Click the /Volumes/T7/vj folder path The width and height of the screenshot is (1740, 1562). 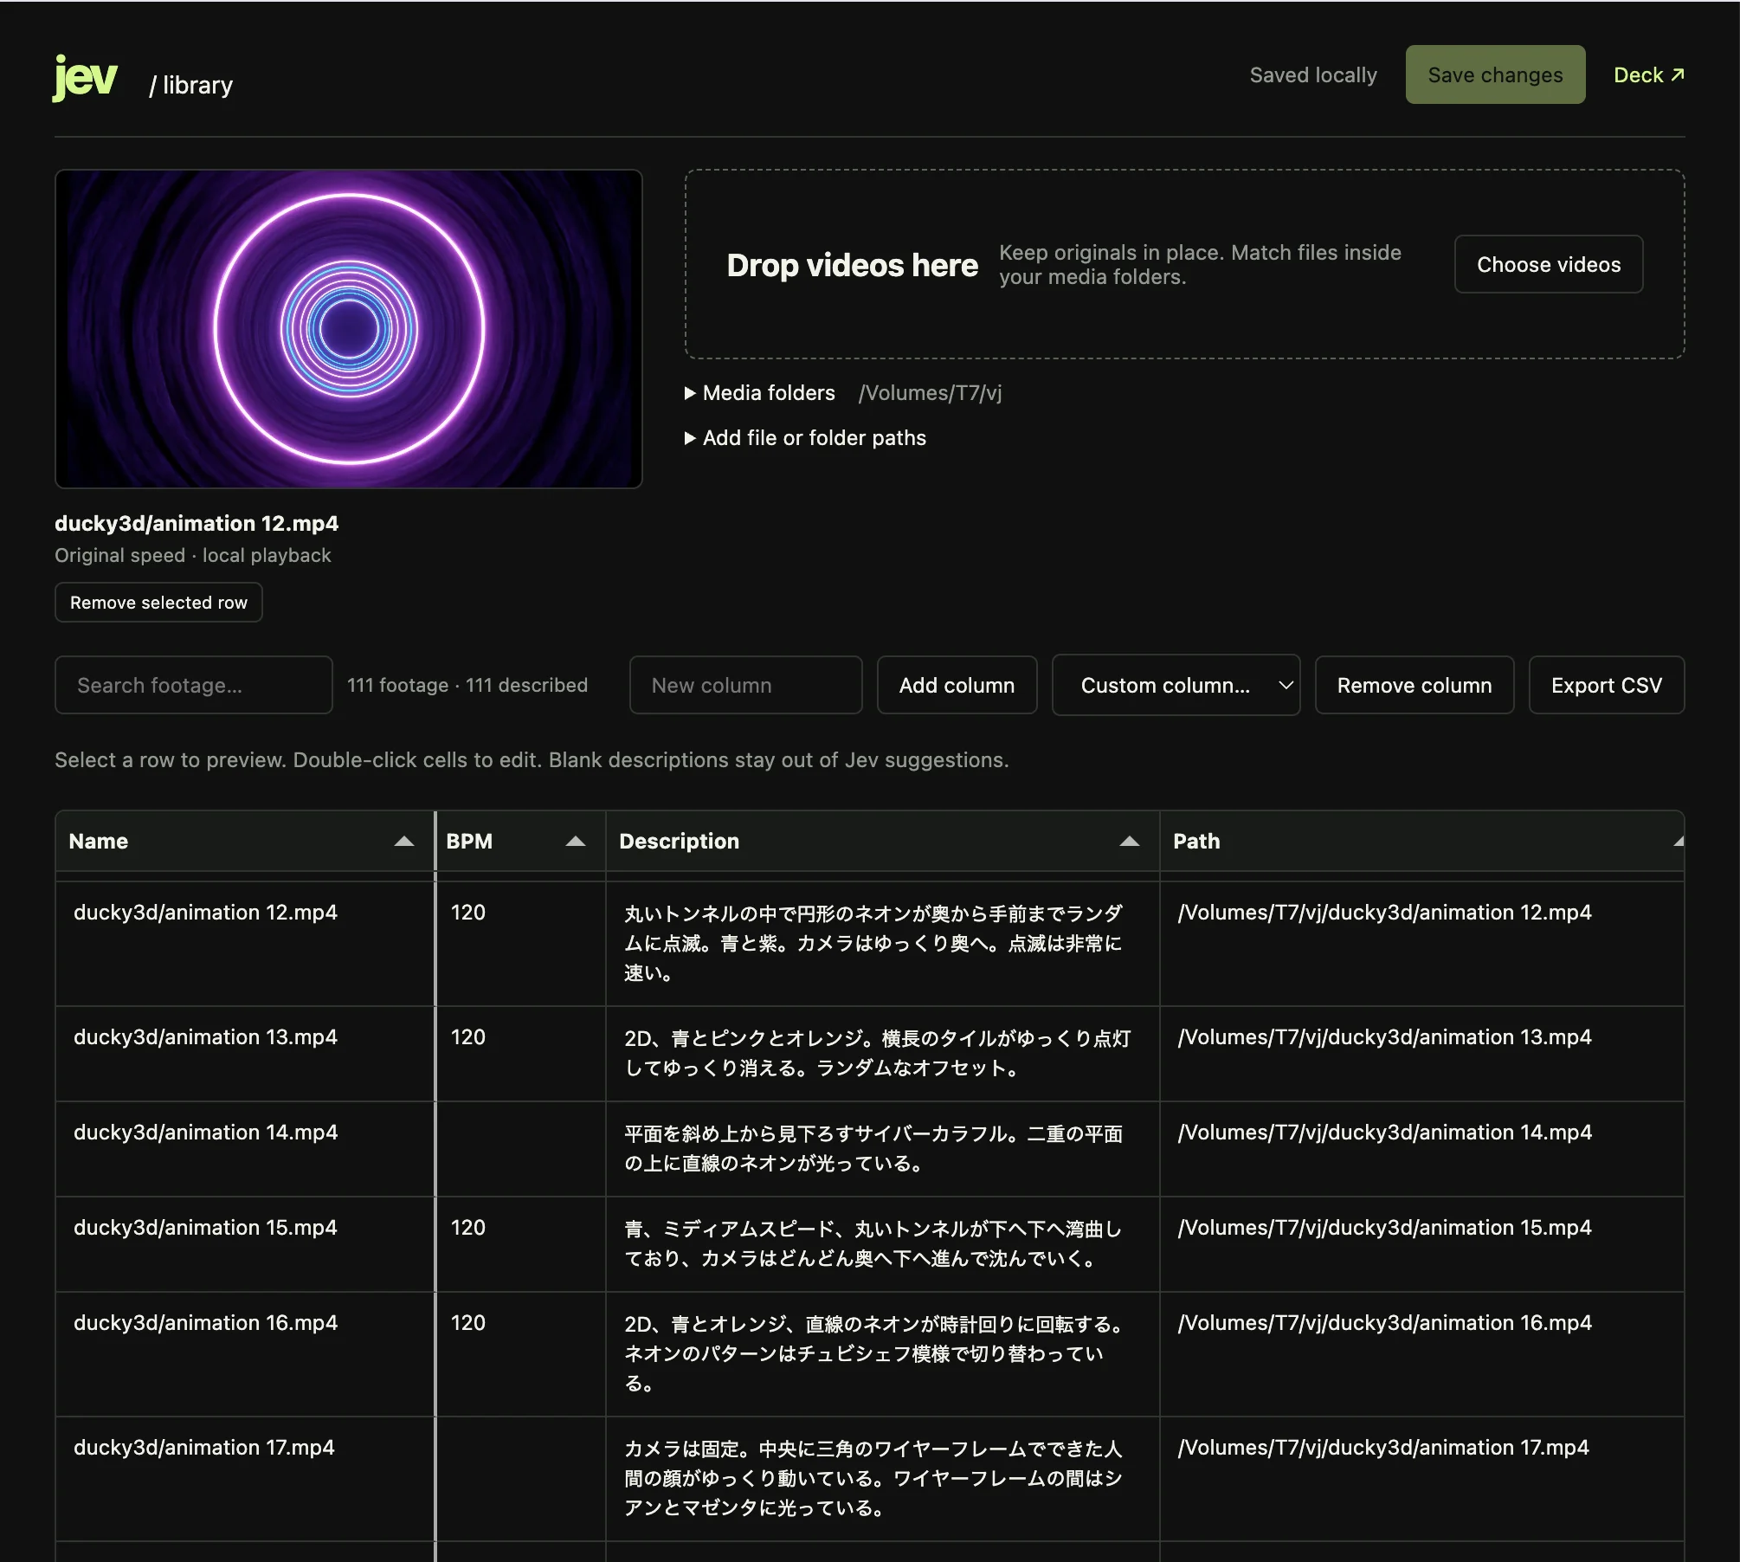930,393
